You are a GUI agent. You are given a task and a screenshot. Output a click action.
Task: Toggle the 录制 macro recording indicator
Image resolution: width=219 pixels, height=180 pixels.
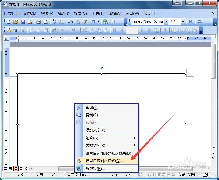[x=140, y=175]
